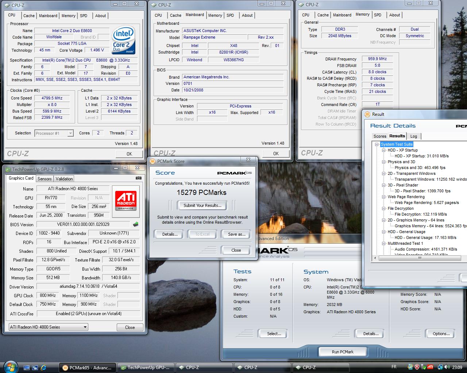The image size is (467, 373).
Task: Collapse the 2D - Transparent Windows node
Action: point(384,173)
